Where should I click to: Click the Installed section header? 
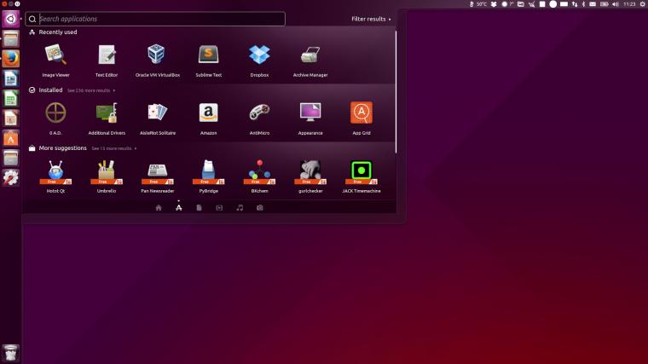pos(46,90)
